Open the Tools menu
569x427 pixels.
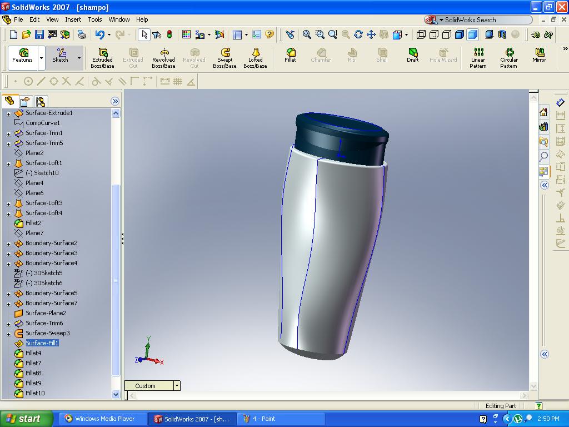[x=94, y=19]
